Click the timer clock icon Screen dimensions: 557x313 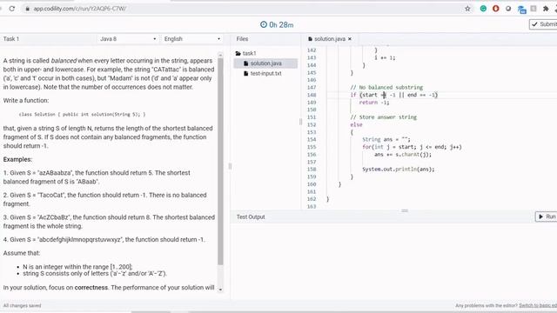(x=264, y=24)
